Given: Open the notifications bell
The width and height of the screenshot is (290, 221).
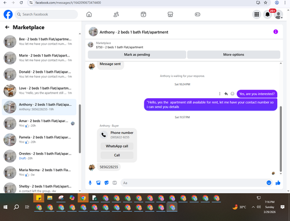Looking at the screenshot, I should click(x=267, y=15).
